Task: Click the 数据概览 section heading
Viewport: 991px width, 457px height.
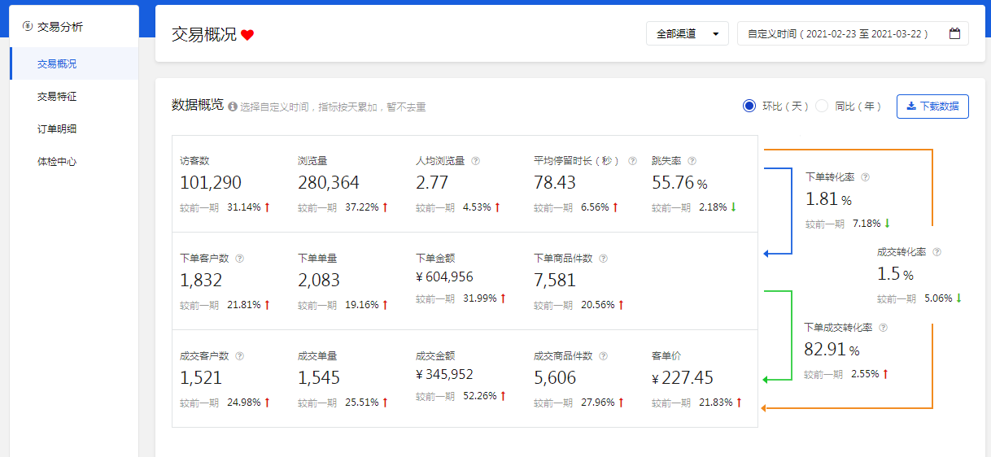Action: (x=198, y=105)
